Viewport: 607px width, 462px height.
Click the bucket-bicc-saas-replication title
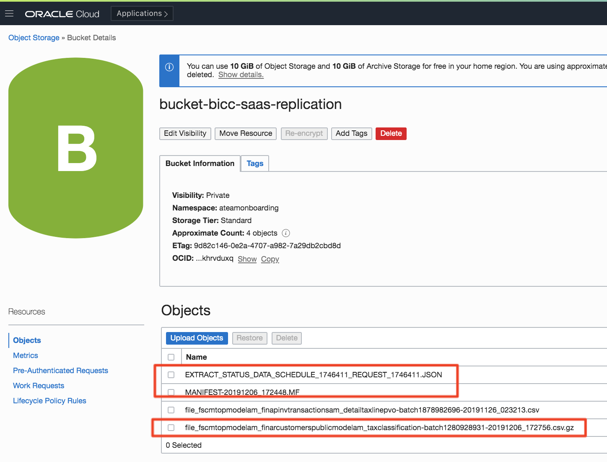coord(251,104)
